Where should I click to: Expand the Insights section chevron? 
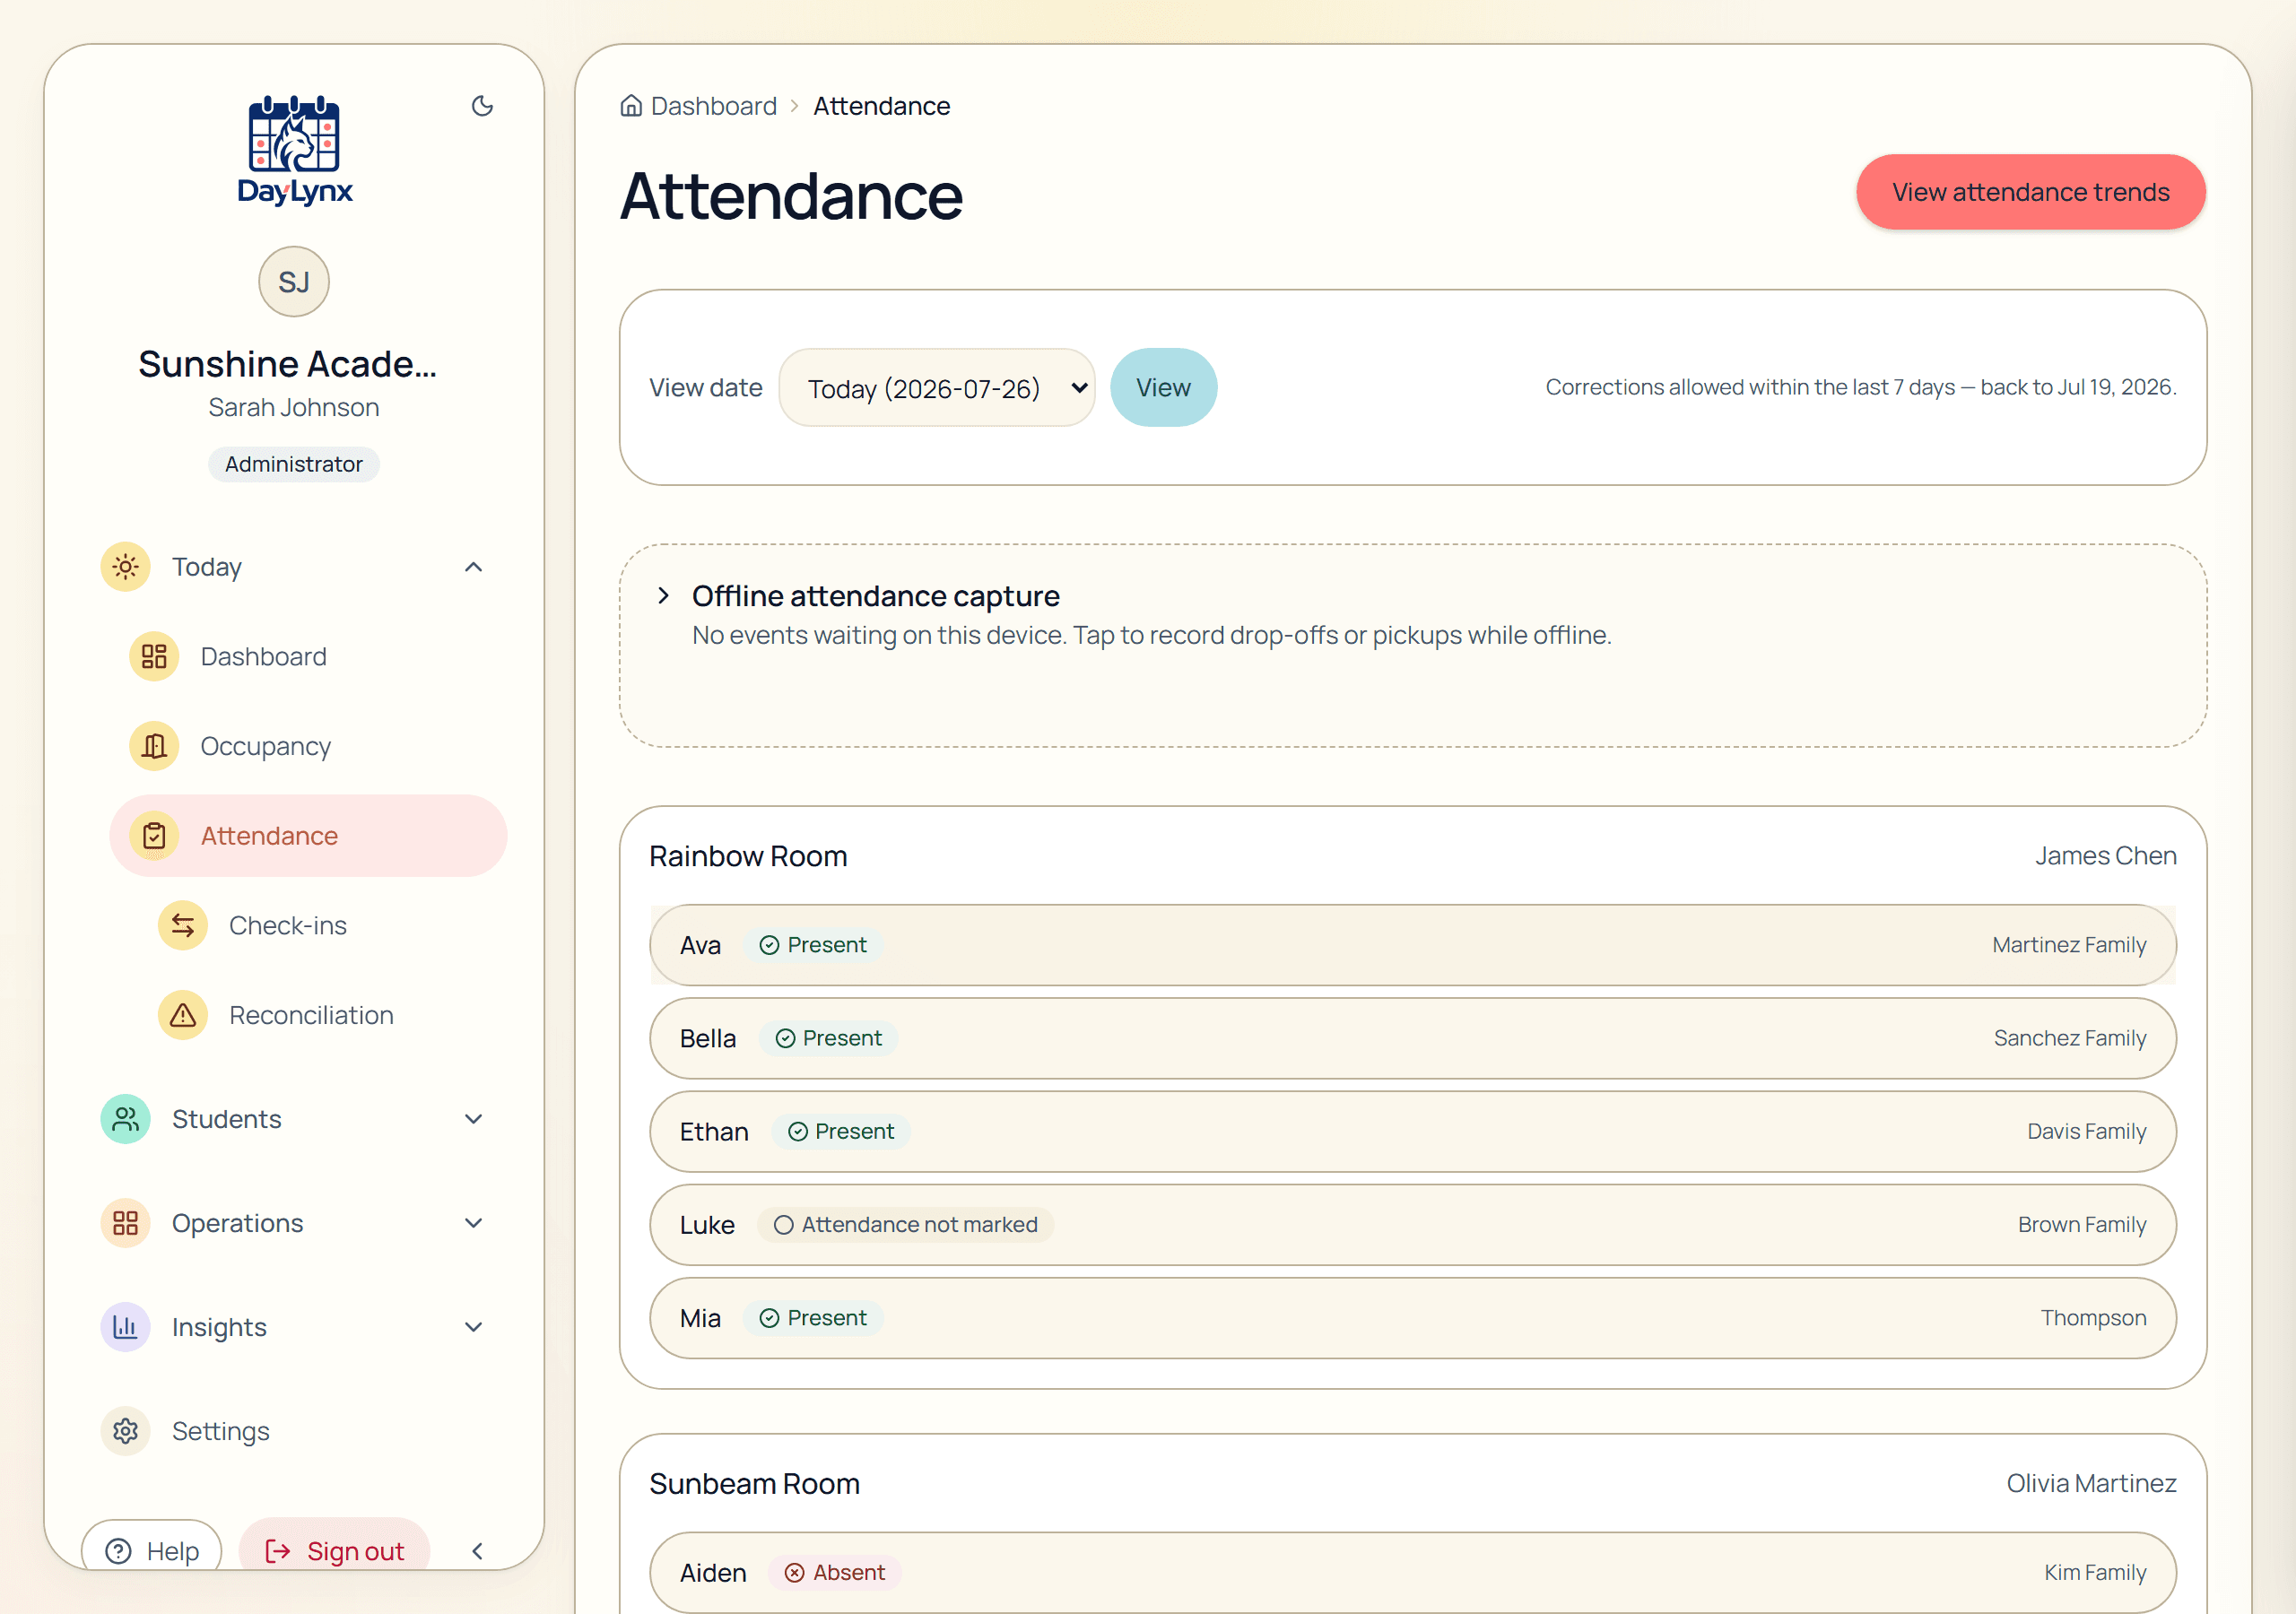(x=474, y=1327)
